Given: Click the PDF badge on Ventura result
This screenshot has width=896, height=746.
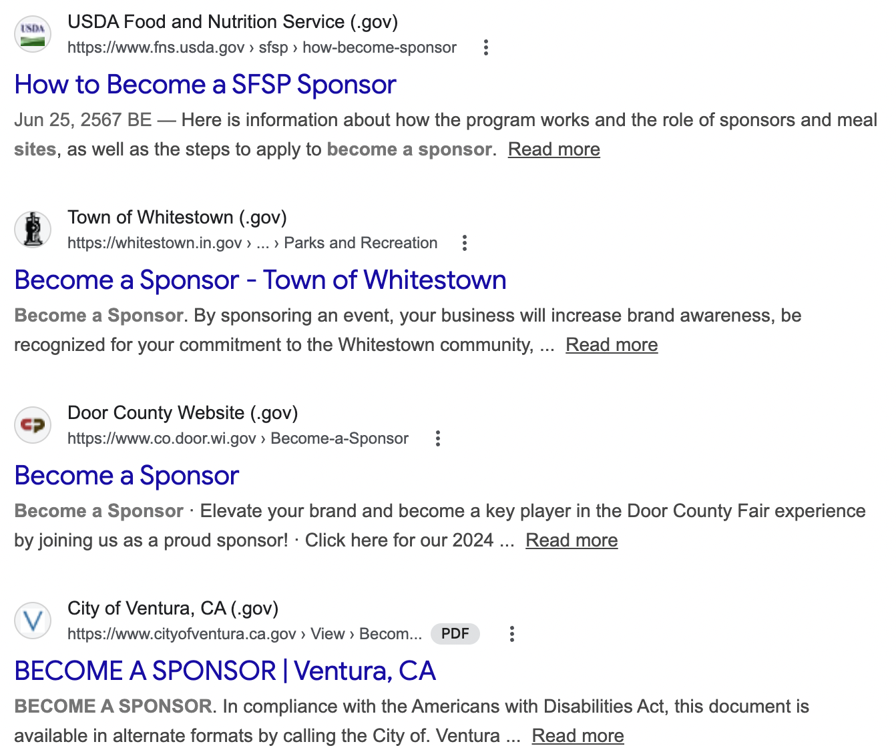Looking at the screenshot, I should pos(455,634).
